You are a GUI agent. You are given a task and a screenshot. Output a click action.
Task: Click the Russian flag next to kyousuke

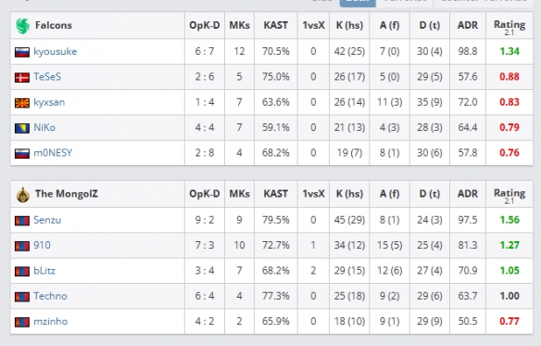[22, 52]
